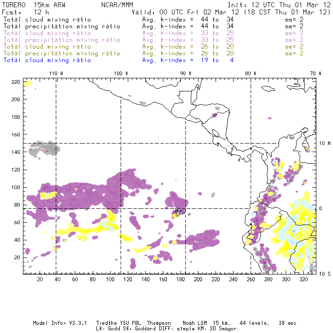Select the "Tiedtke" scheme label in footer

[106, 323]
